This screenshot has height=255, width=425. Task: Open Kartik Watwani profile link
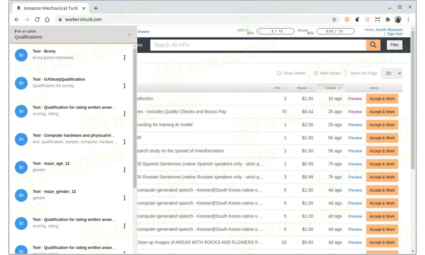389,30
